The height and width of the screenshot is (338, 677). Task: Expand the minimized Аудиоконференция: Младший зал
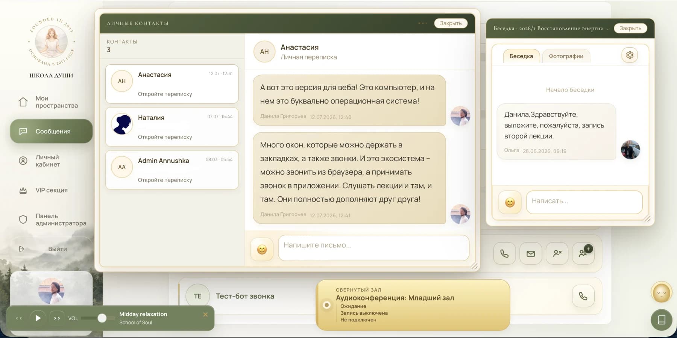413,305
